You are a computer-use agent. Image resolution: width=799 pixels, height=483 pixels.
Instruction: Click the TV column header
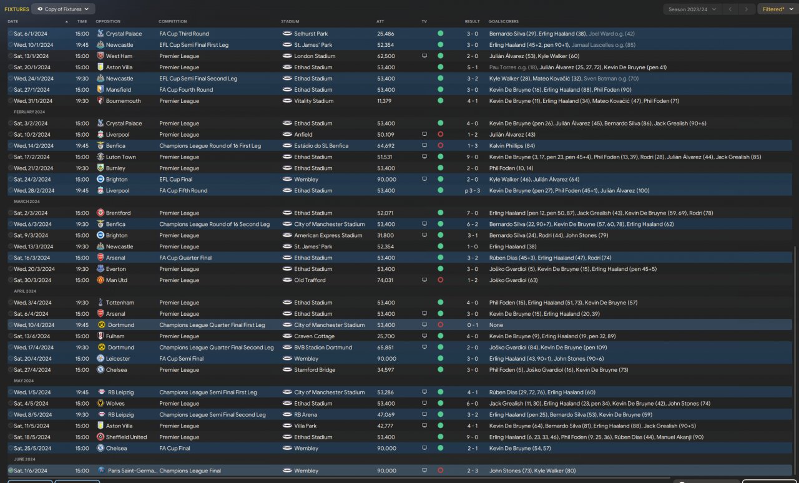pyautogui.click(x=424, y=22)
